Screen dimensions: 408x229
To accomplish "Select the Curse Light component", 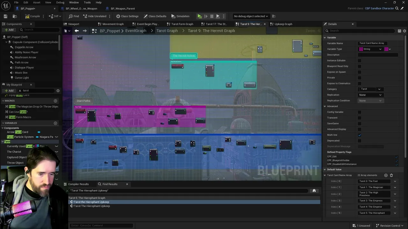I will (x=22, y=78).
